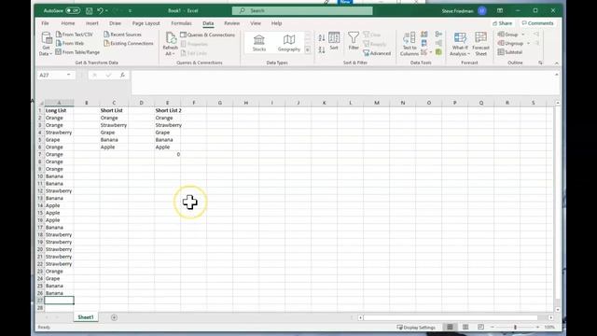Open the Sort dialog
This screenshot has width=597, height=336.
334,41
